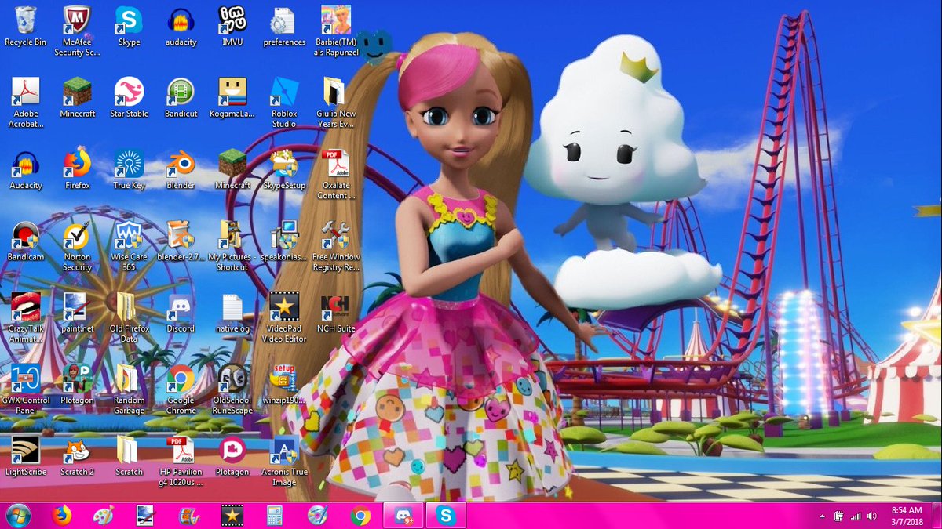Screen dimensions: 942x529
Task: Select Plotagon shortcut with pink speech-bubble icon
Action: click(x=232, y=456)
